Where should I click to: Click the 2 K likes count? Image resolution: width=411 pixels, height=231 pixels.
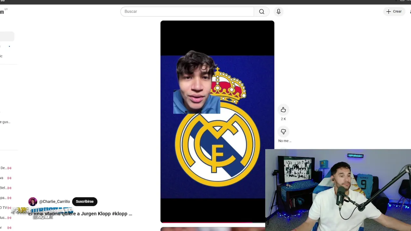tap(283, 119)
